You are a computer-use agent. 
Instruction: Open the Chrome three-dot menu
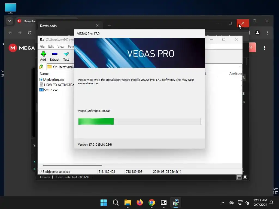[267, 33]
